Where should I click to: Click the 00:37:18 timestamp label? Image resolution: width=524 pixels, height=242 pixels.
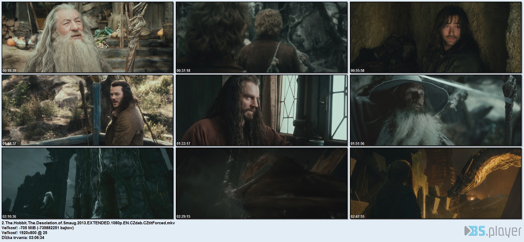click(x=183, y=71)
